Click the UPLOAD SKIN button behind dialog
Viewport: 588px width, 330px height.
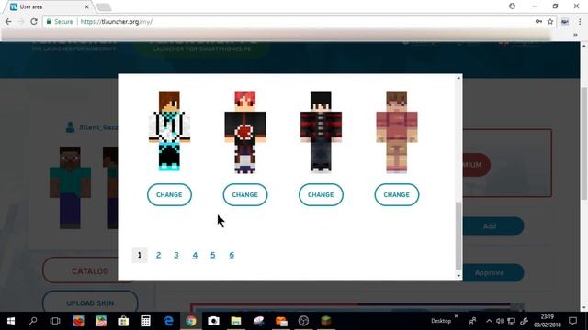[90, 302]
